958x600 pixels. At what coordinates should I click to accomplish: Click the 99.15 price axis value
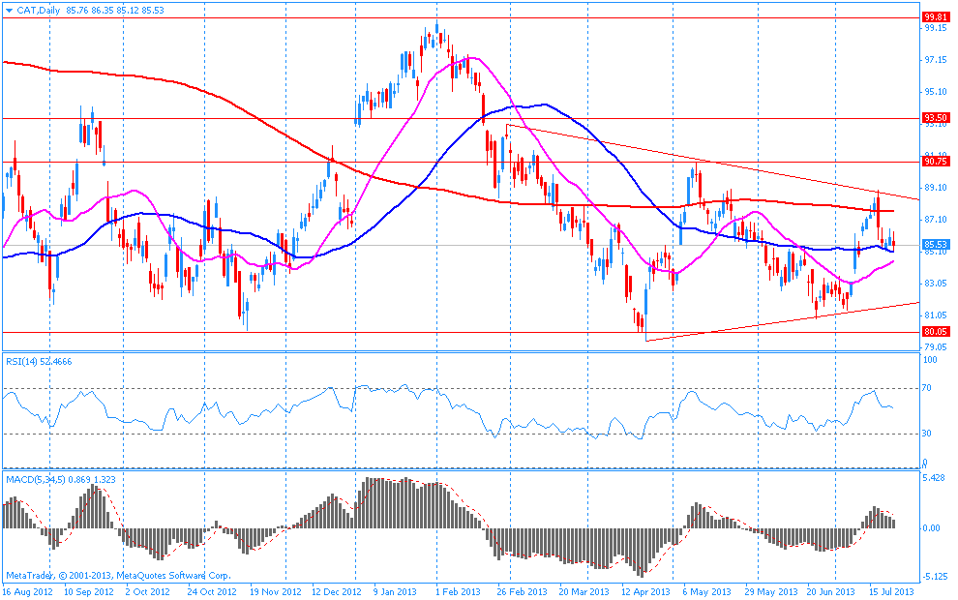coord(936,27)
